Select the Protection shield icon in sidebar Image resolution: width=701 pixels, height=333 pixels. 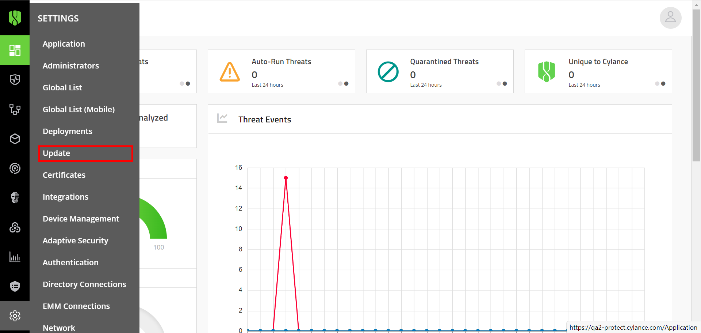15,80
